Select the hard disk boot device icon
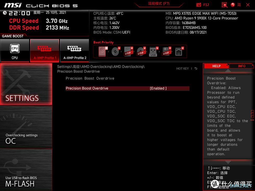This screenshot has width=255, height=191. 103,51
